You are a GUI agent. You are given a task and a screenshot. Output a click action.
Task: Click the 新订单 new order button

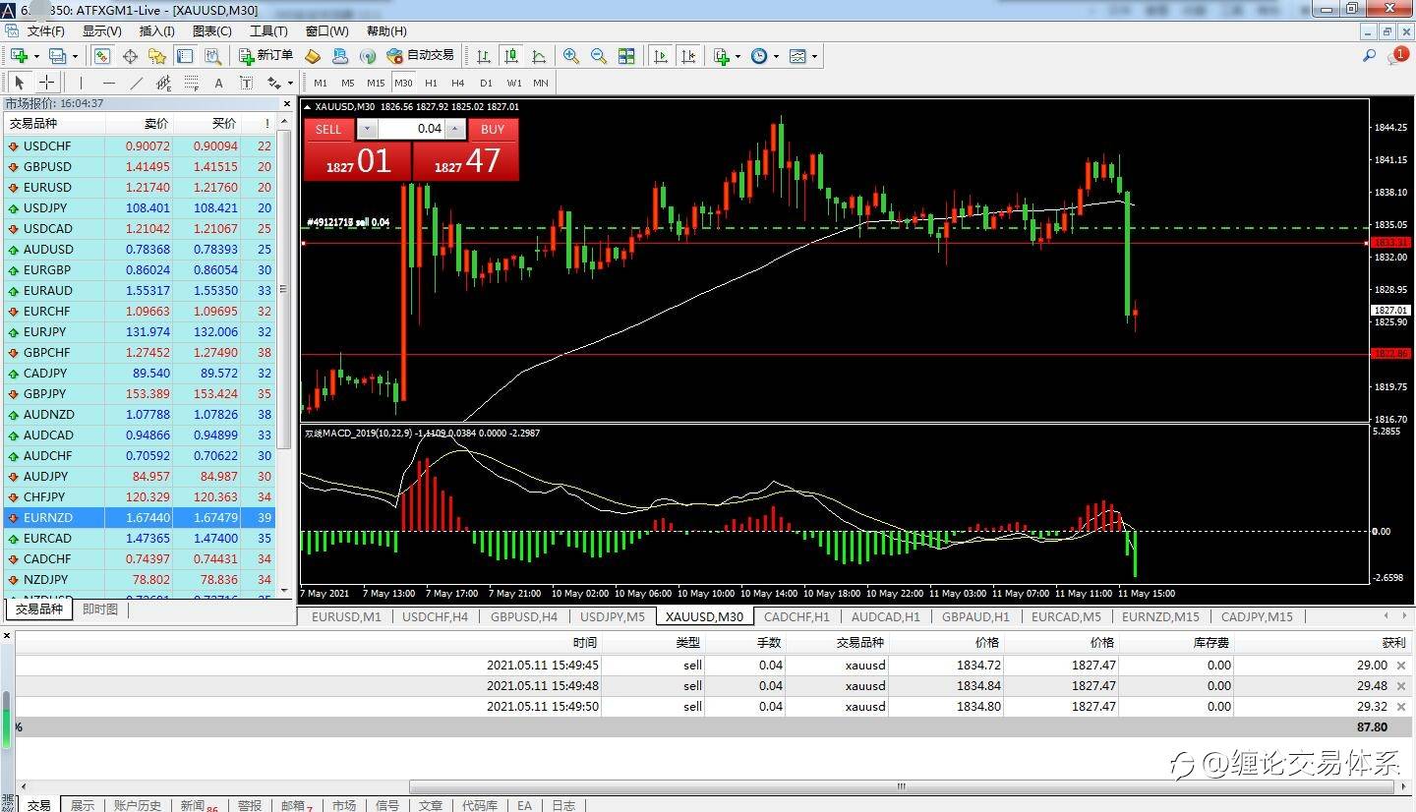click(x=266, y=56)
